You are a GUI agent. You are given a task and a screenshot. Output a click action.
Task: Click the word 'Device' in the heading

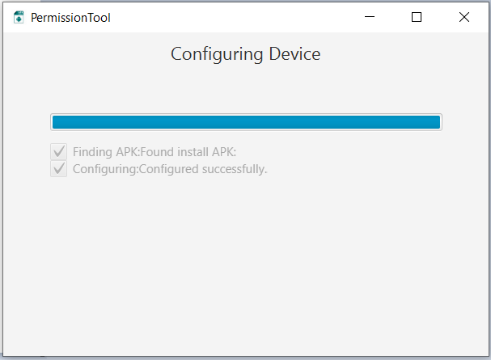pyautogui.click(x=294, y=54)
